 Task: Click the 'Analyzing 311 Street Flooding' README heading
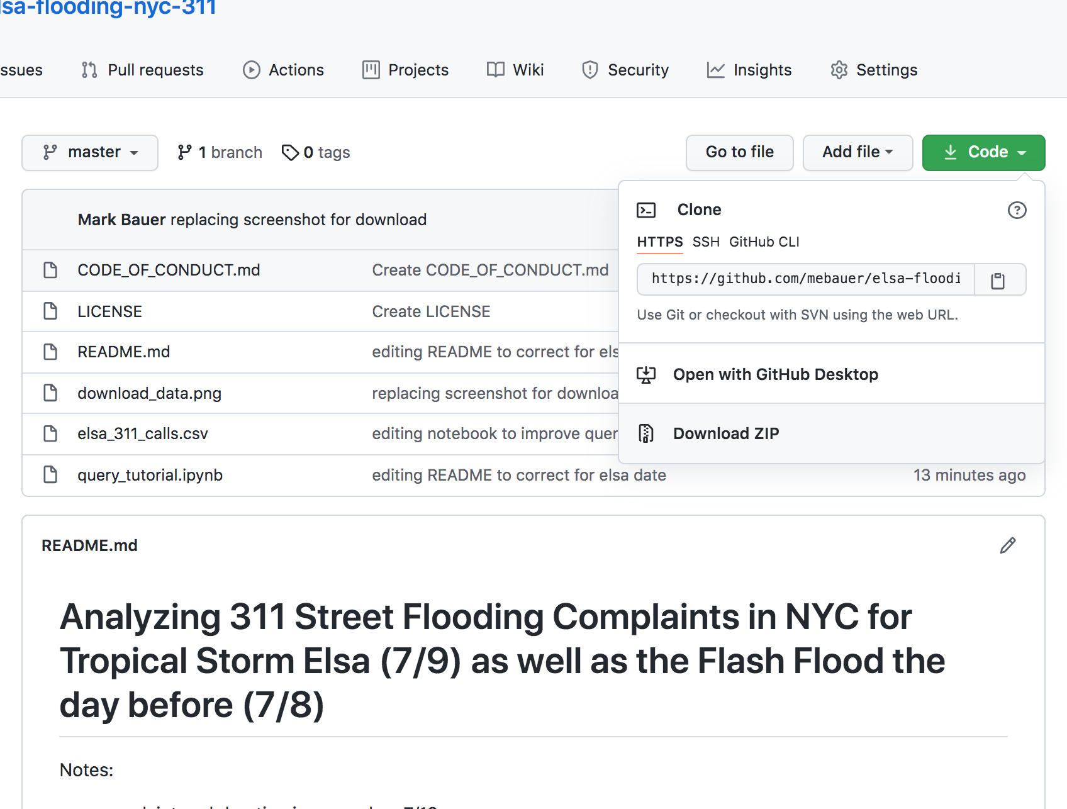502,661
